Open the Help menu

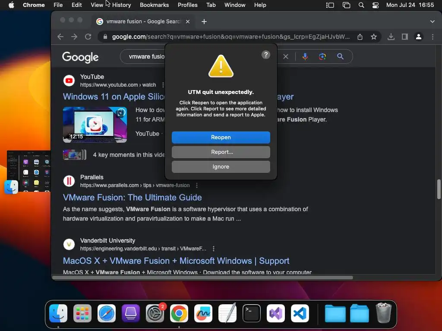click(260, 5)
